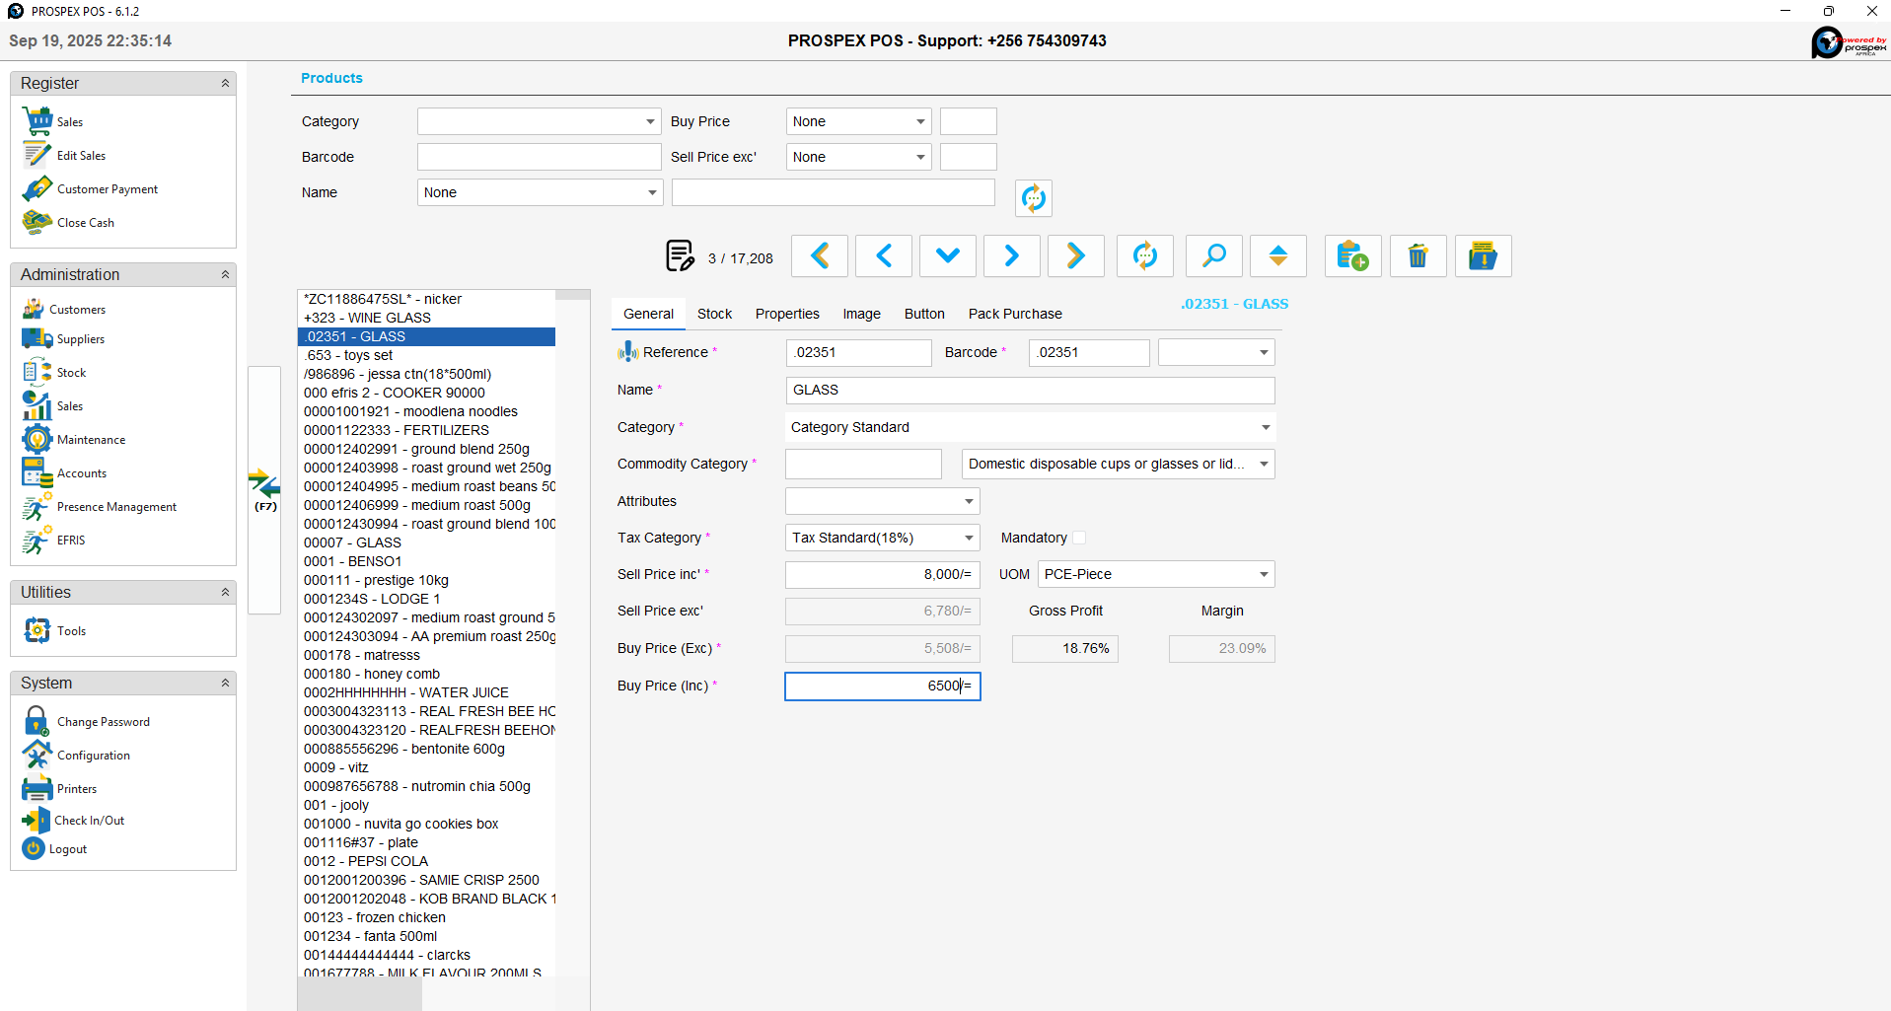1891x1011 pixels.
Task: Click the refresh filter icon near Name field
Action: 1033,197
